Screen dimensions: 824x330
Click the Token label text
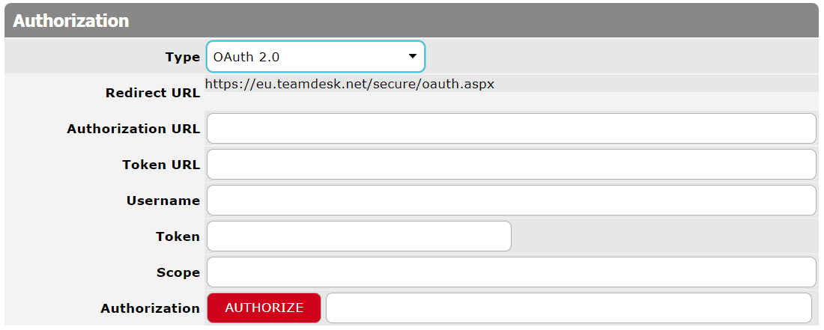[x=178, y=236]
